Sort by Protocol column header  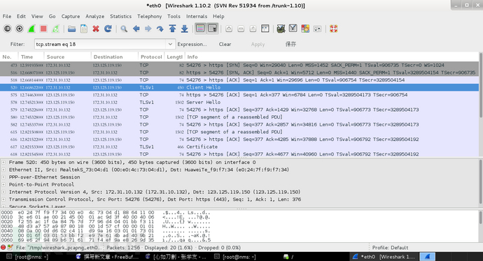151,57
